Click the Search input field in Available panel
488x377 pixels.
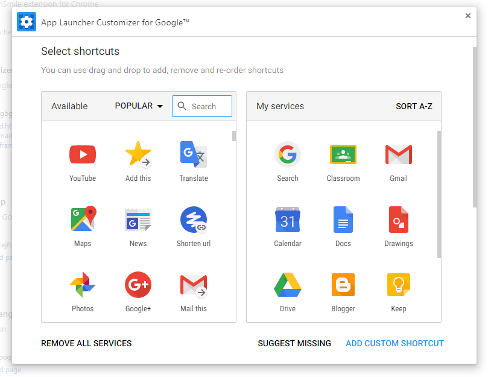202,106
